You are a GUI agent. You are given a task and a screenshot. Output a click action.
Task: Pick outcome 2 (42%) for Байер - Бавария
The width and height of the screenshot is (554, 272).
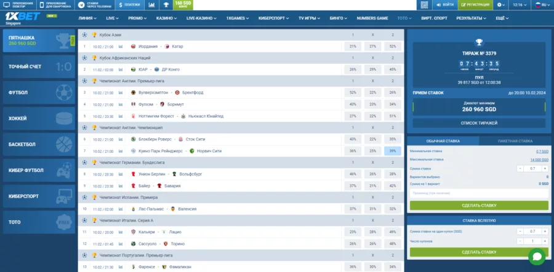pos(393,186)
